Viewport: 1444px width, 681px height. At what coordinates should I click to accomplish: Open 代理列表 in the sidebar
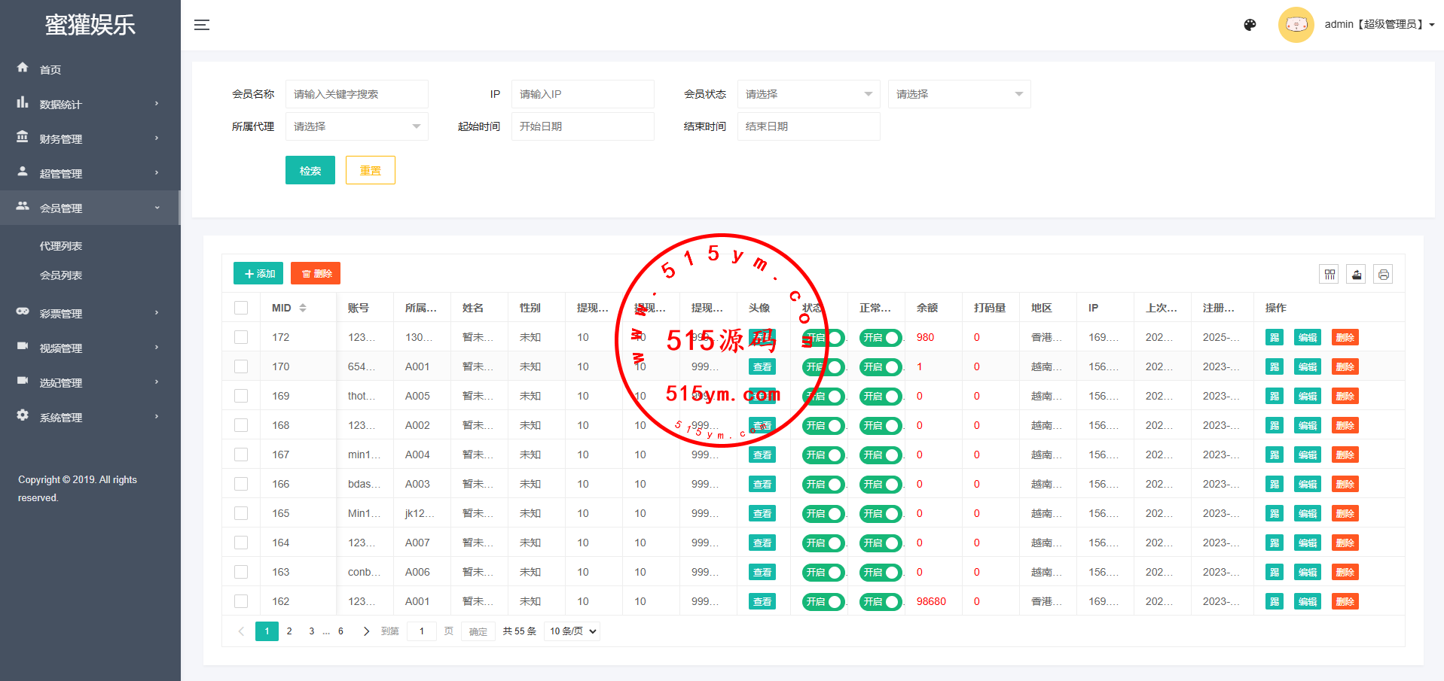(61, 246)
